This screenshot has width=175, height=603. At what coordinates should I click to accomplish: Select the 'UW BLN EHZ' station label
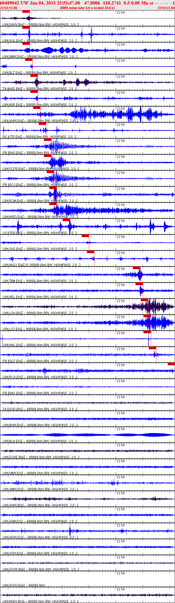(x=13, y=441)
